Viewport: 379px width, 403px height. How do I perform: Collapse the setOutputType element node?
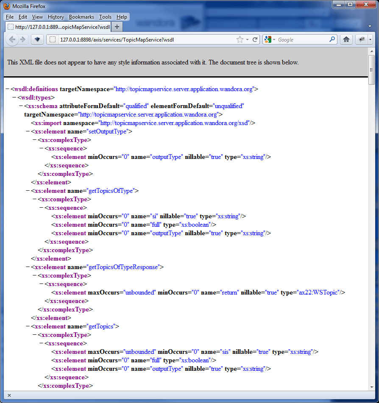28,131
